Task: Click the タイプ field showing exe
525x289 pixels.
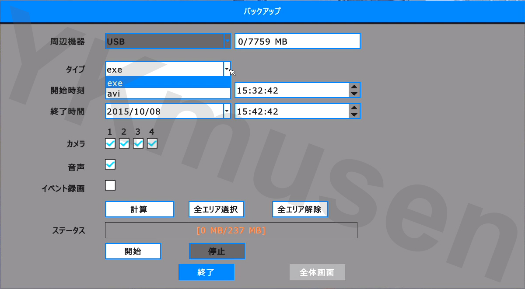Action: (x=164, y=69)
